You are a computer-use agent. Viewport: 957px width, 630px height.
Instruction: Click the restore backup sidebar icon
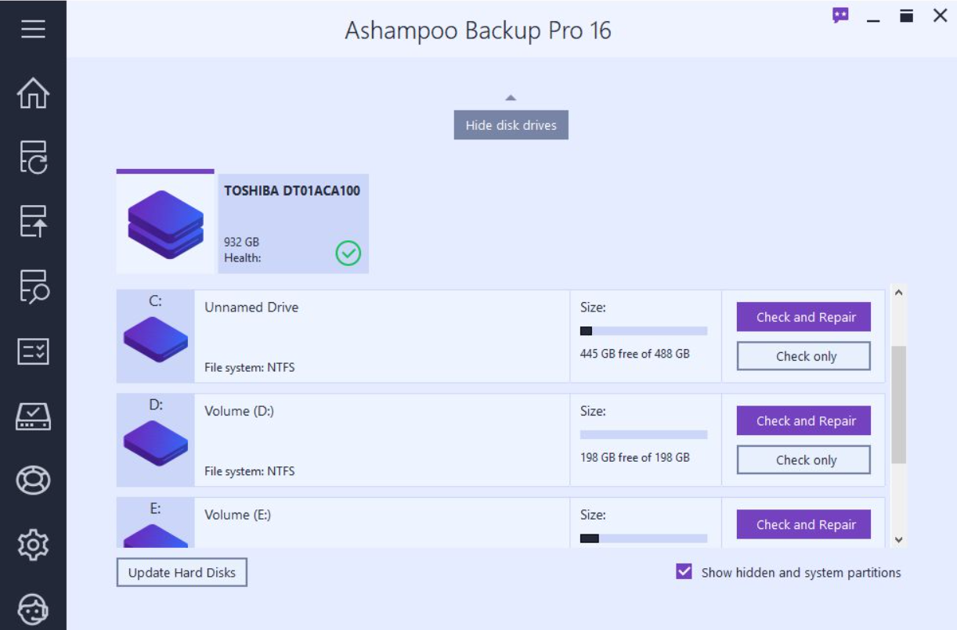click(33, 221)
